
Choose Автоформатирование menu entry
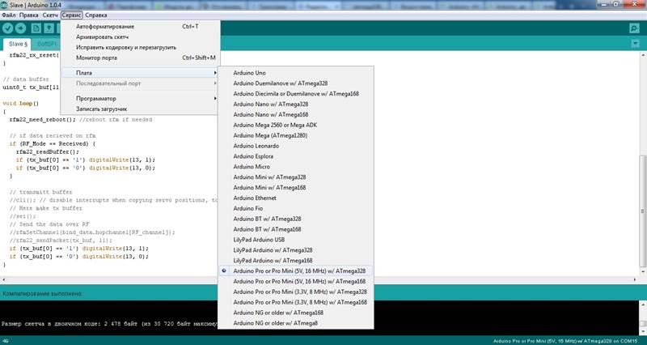click(x=140, y=27)
